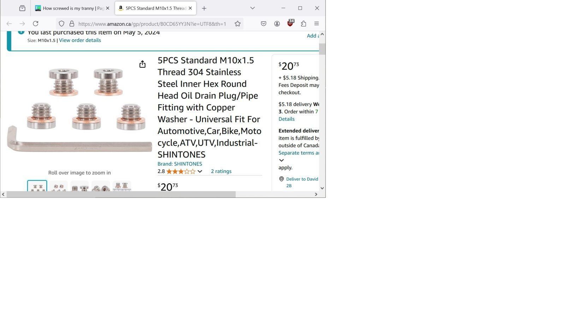This screenshot has height=318, width=565.
Task: Click vertical scrollbar up arrow
Action: pyautogui.click(x=322, y=35)
